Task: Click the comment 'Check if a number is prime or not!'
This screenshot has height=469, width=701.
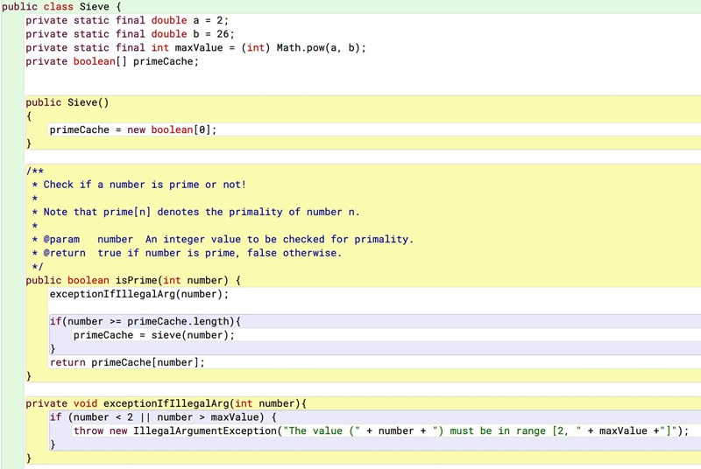Action: pyautogui.click(x=145, y=185)
